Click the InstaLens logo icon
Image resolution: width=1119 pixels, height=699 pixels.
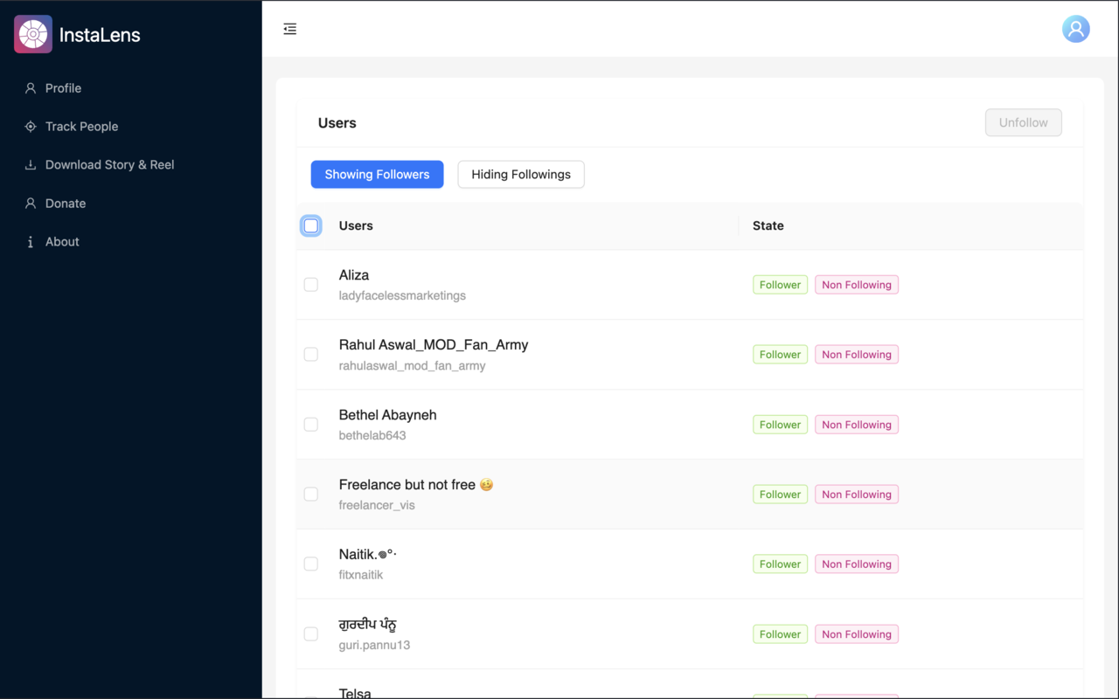tap(33, 35)
